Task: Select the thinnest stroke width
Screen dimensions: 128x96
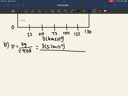Action: (x=94, y=11)
